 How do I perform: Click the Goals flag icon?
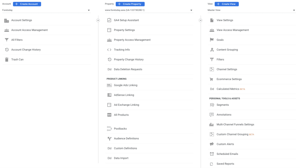click(x=212, y=40)
